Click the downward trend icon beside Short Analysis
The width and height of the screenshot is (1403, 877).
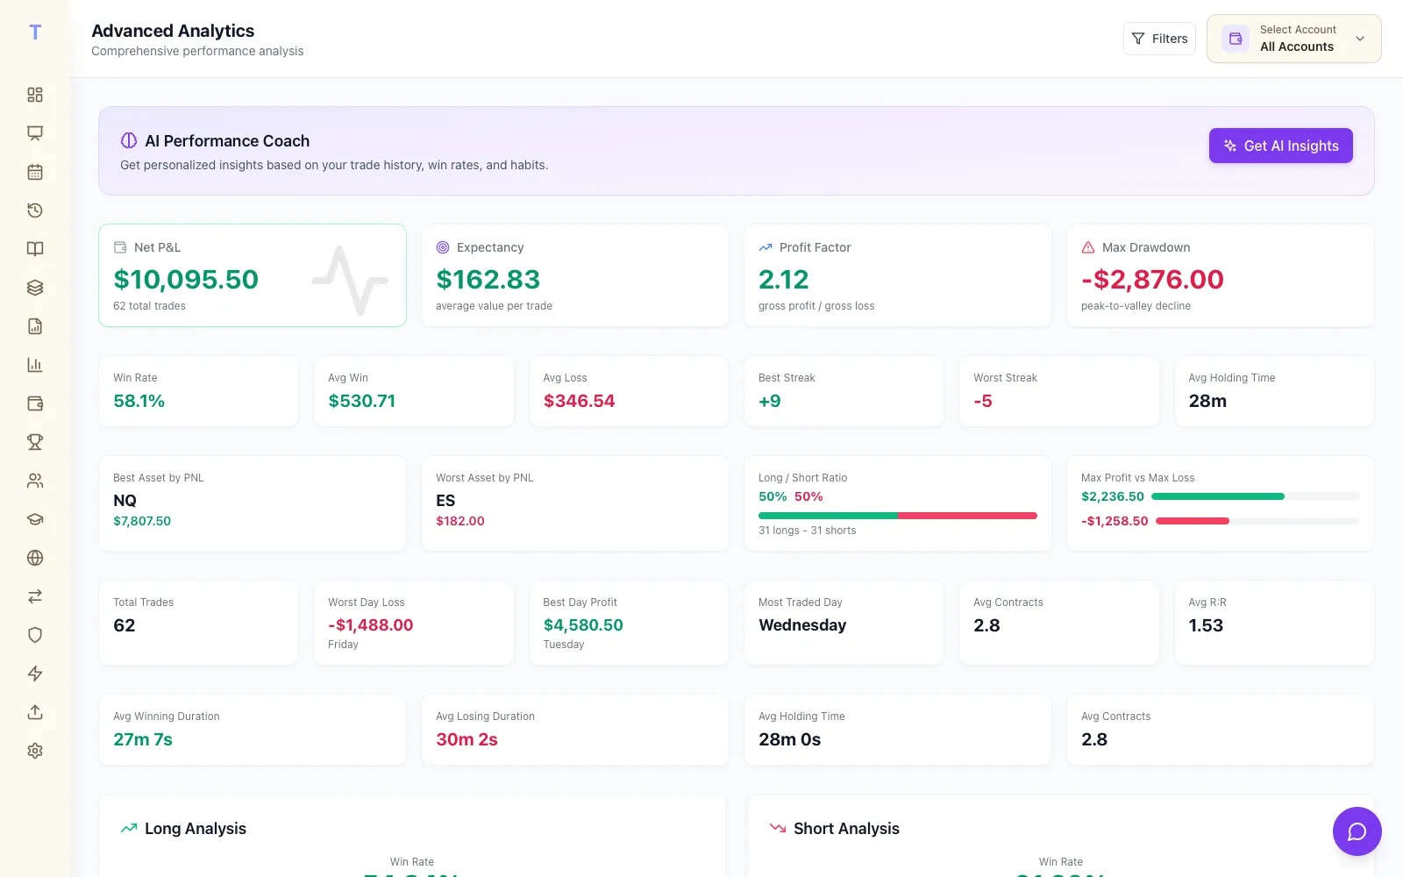click(778, 828)
